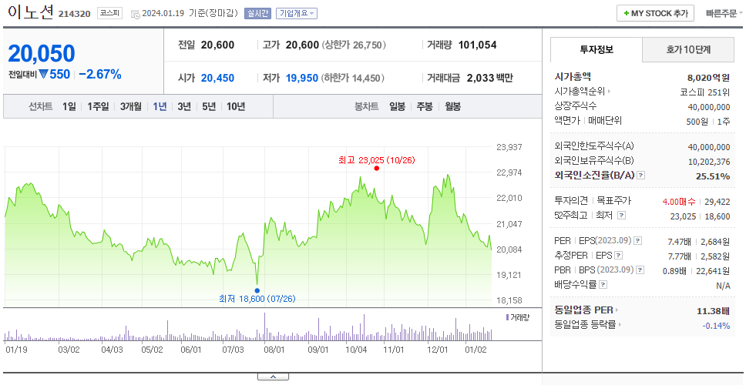Screen dimensions: 746x385
Task: Click the 외국인보유주식수 value 10,202,376
Action: pos(709,162)
